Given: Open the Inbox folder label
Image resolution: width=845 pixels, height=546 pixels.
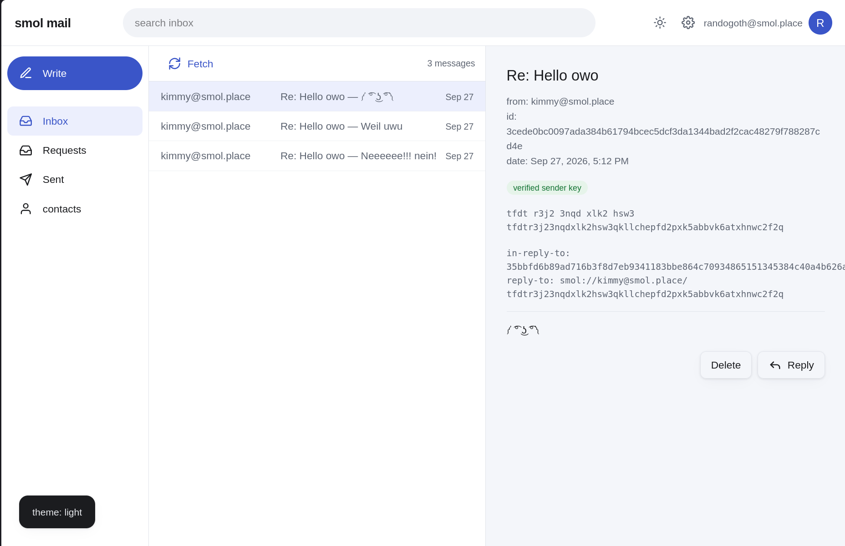Looking at the screenshot, I should (x=55, y=121).
